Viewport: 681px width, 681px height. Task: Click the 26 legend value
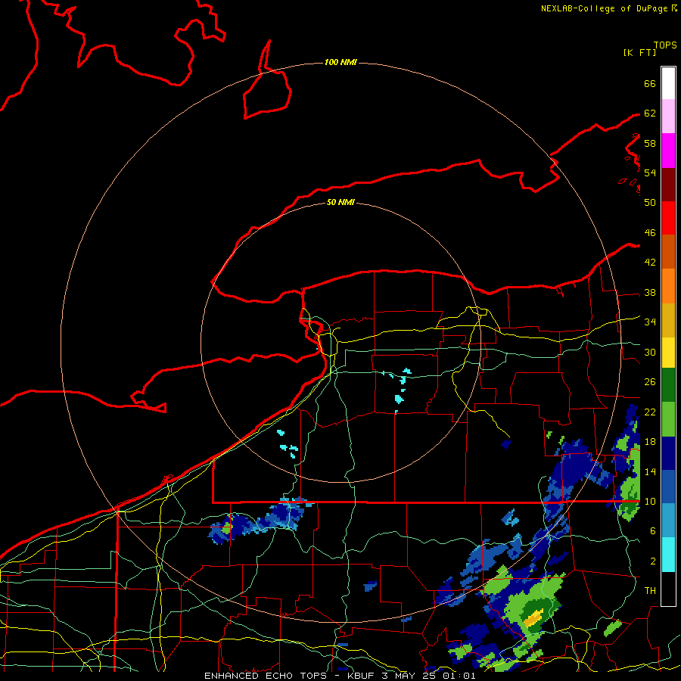pos(650,382)
